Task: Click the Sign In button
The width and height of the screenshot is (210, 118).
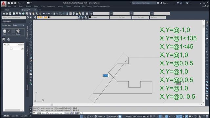Action: coord(164,3)
